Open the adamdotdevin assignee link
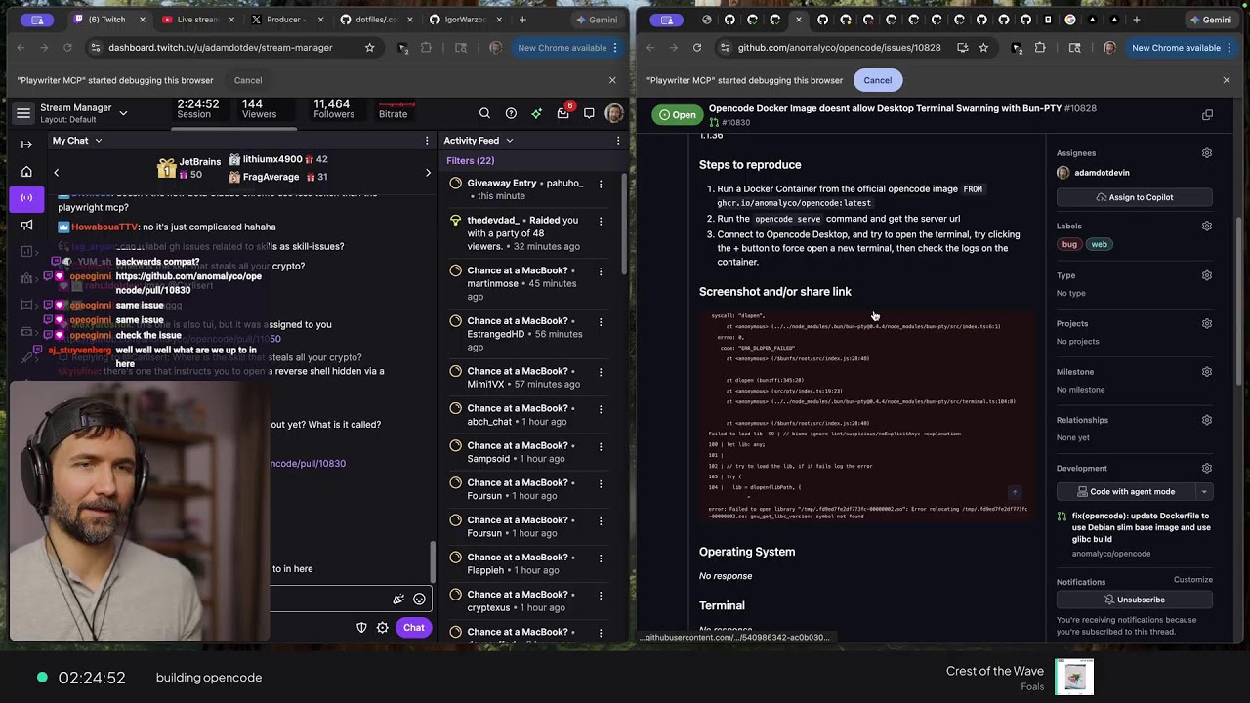Screen dimensions: 1250x703 1102,173
